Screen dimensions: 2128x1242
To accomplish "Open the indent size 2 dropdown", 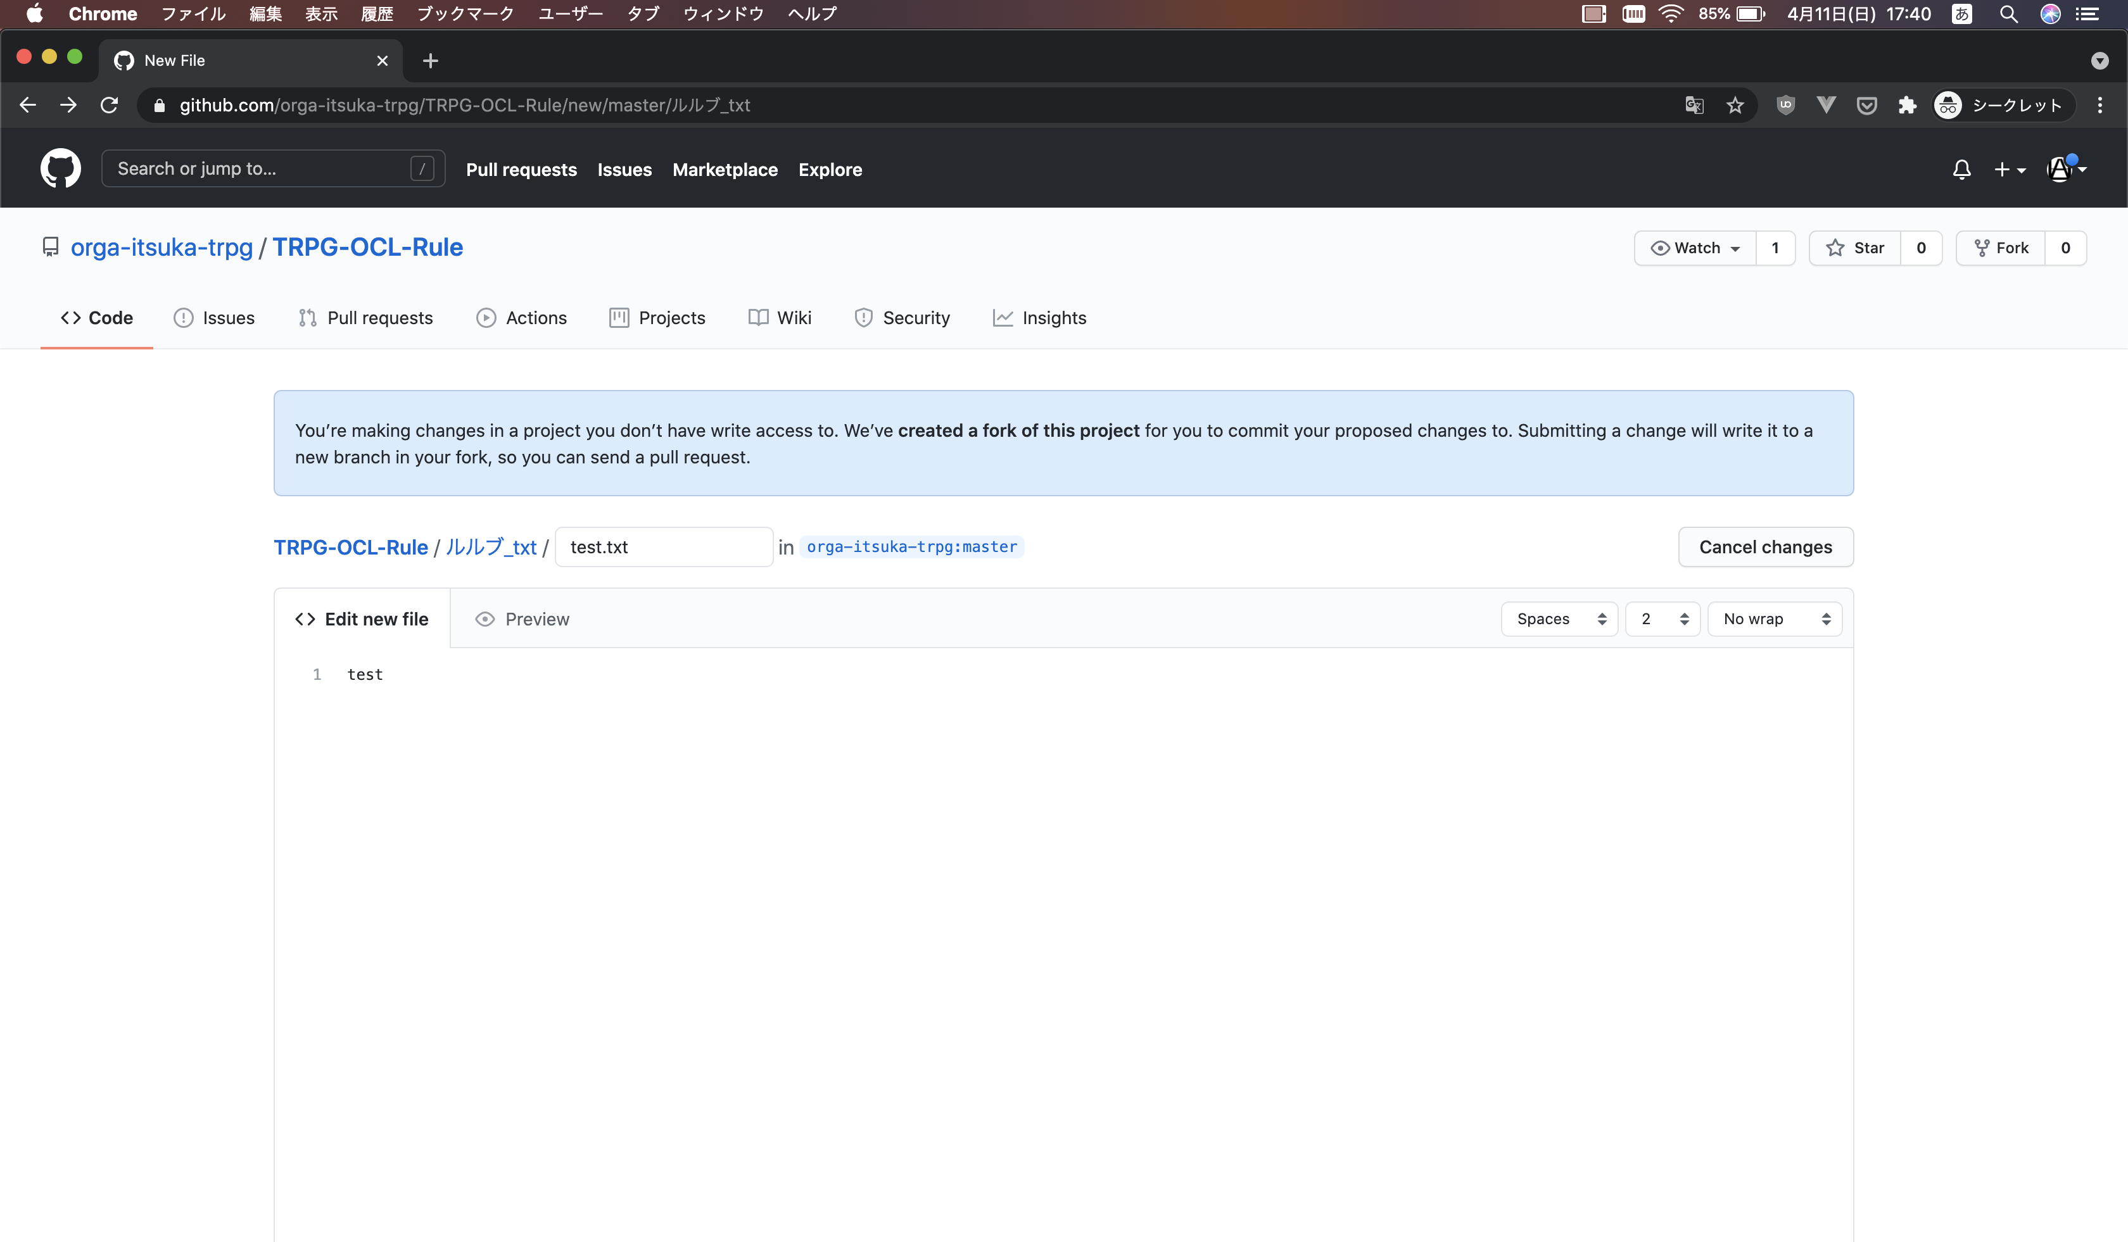I will (x=1662, y=619).
